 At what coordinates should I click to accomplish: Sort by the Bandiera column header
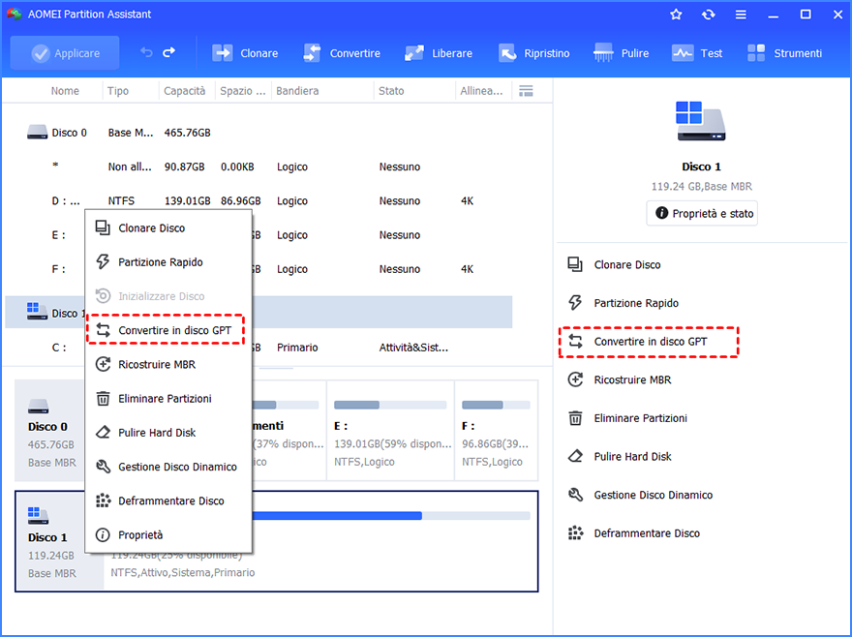pos(297,91)
